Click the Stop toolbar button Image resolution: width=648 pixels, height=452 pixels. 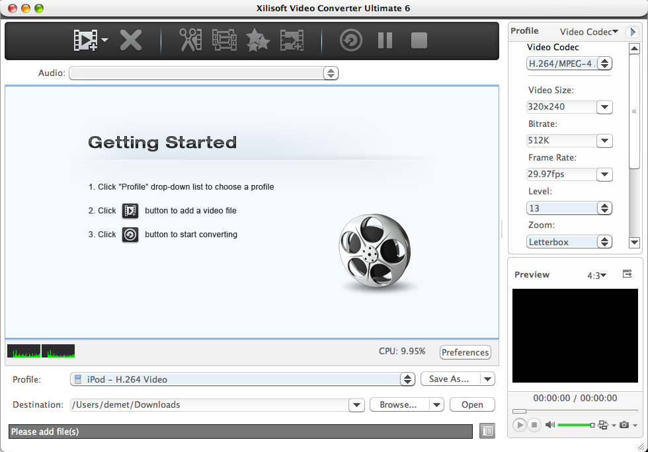point(419,40)
